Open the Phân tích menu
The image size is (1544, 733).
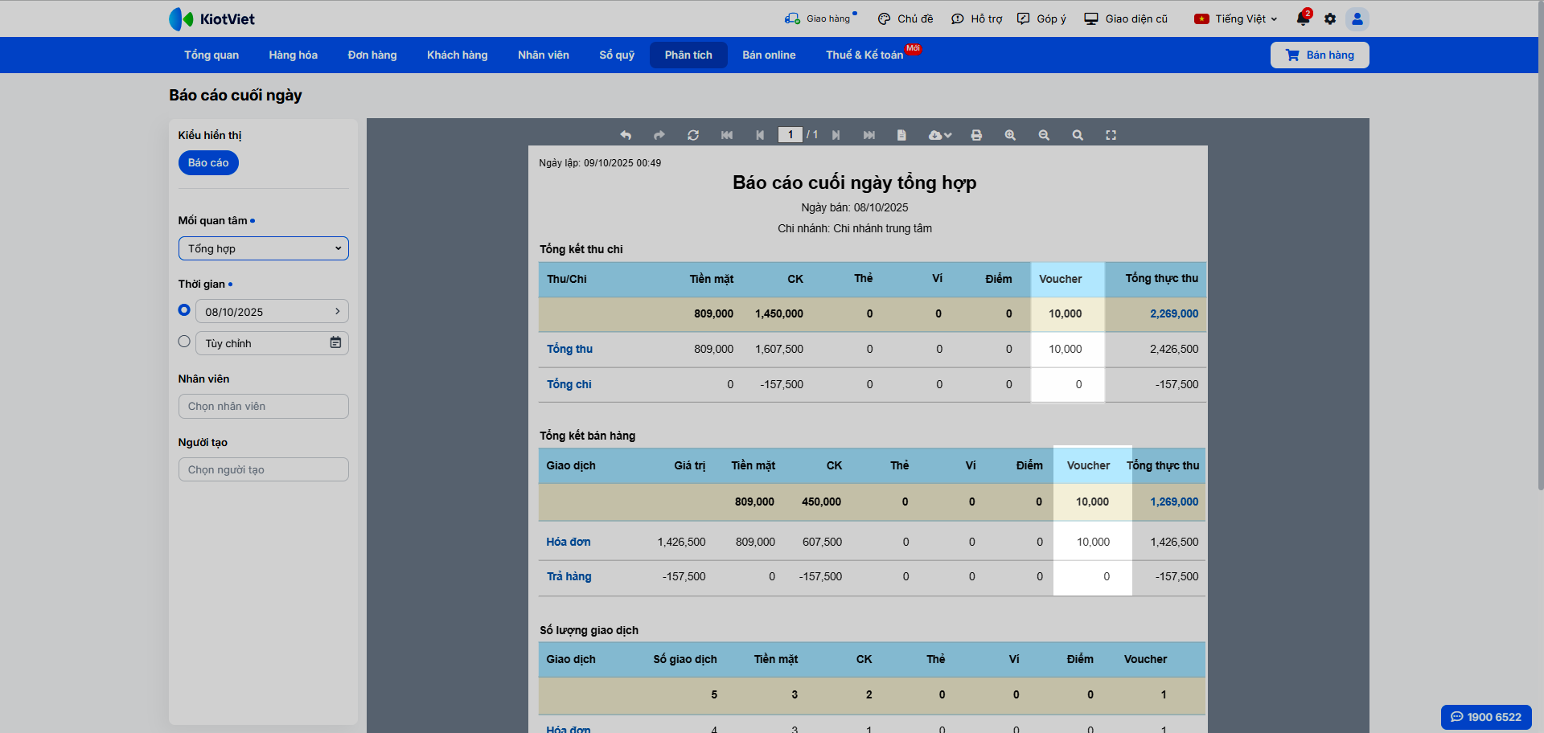688,55
